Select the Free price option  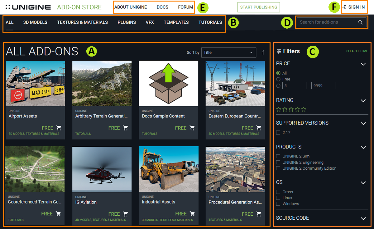pos(278,79)
